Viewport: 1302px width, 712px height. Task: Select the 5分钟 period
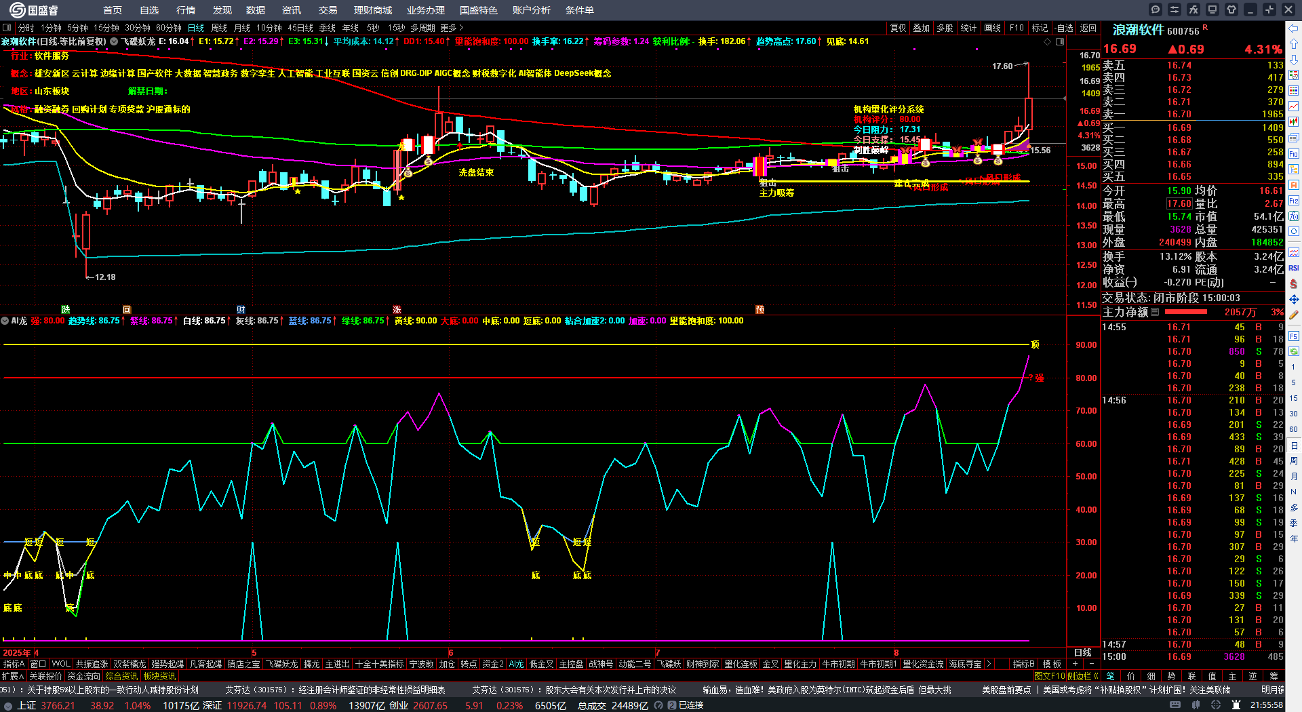(78, 28)
